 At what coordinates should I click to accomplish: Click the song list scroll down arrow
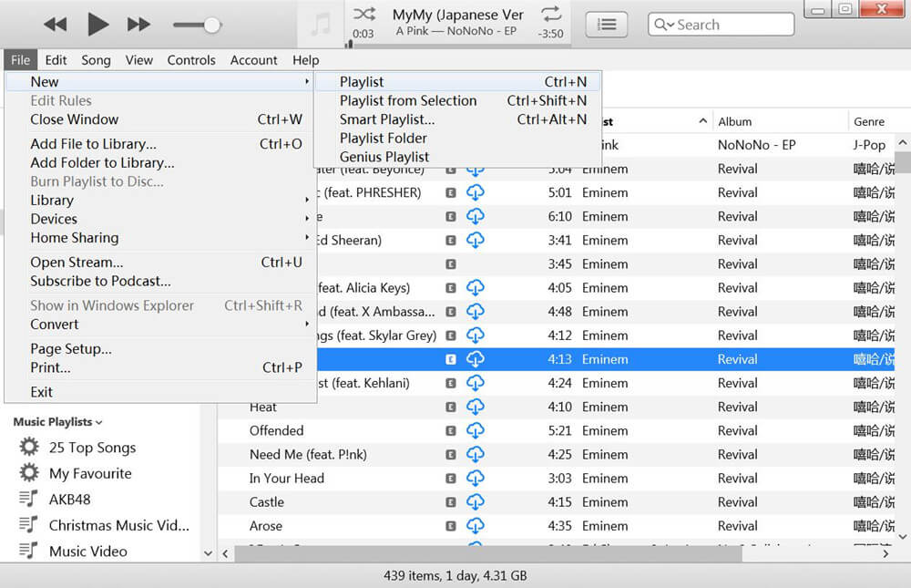point(902,537)
